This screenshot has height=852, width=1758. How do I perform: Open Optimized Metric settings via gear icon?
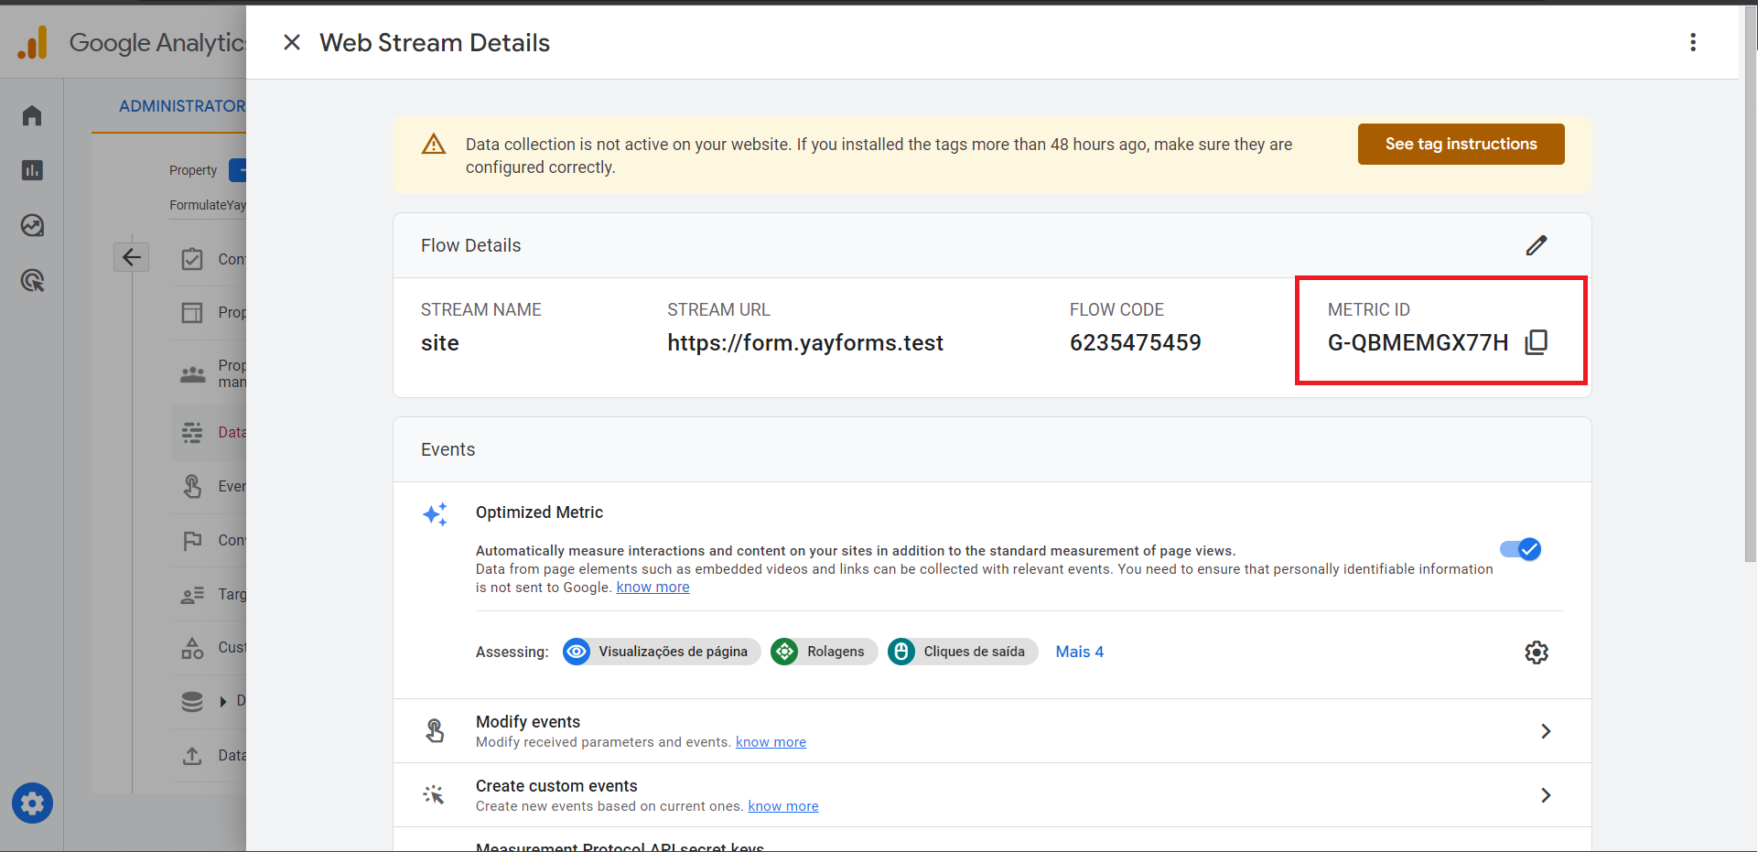[1536, 652]
